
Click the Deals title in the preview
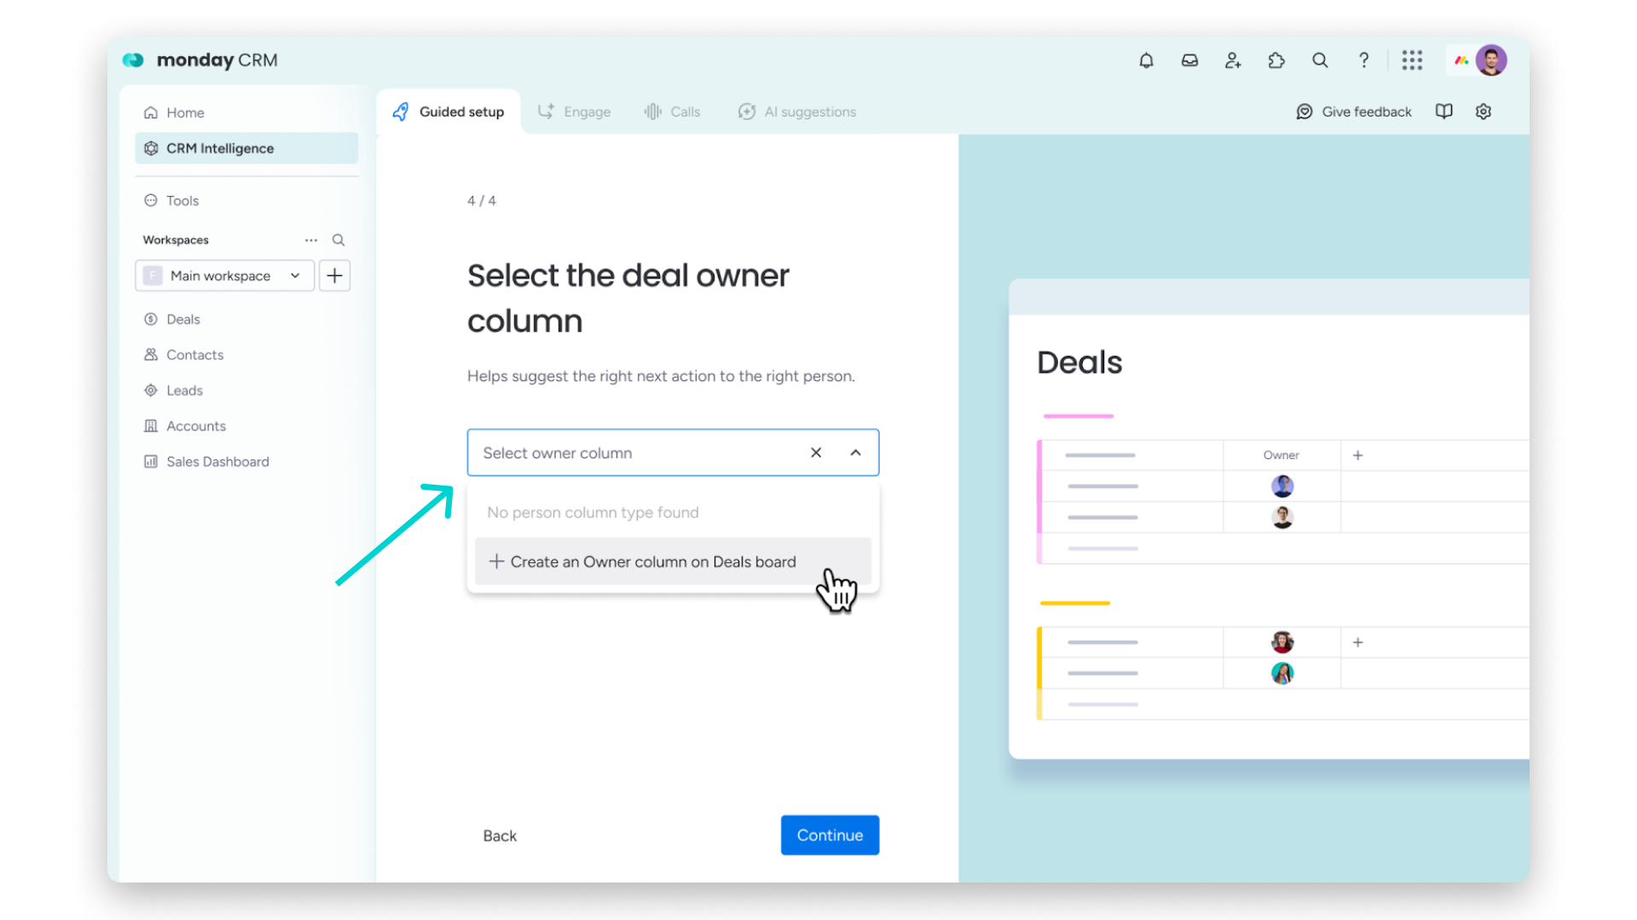point(1079,363)
